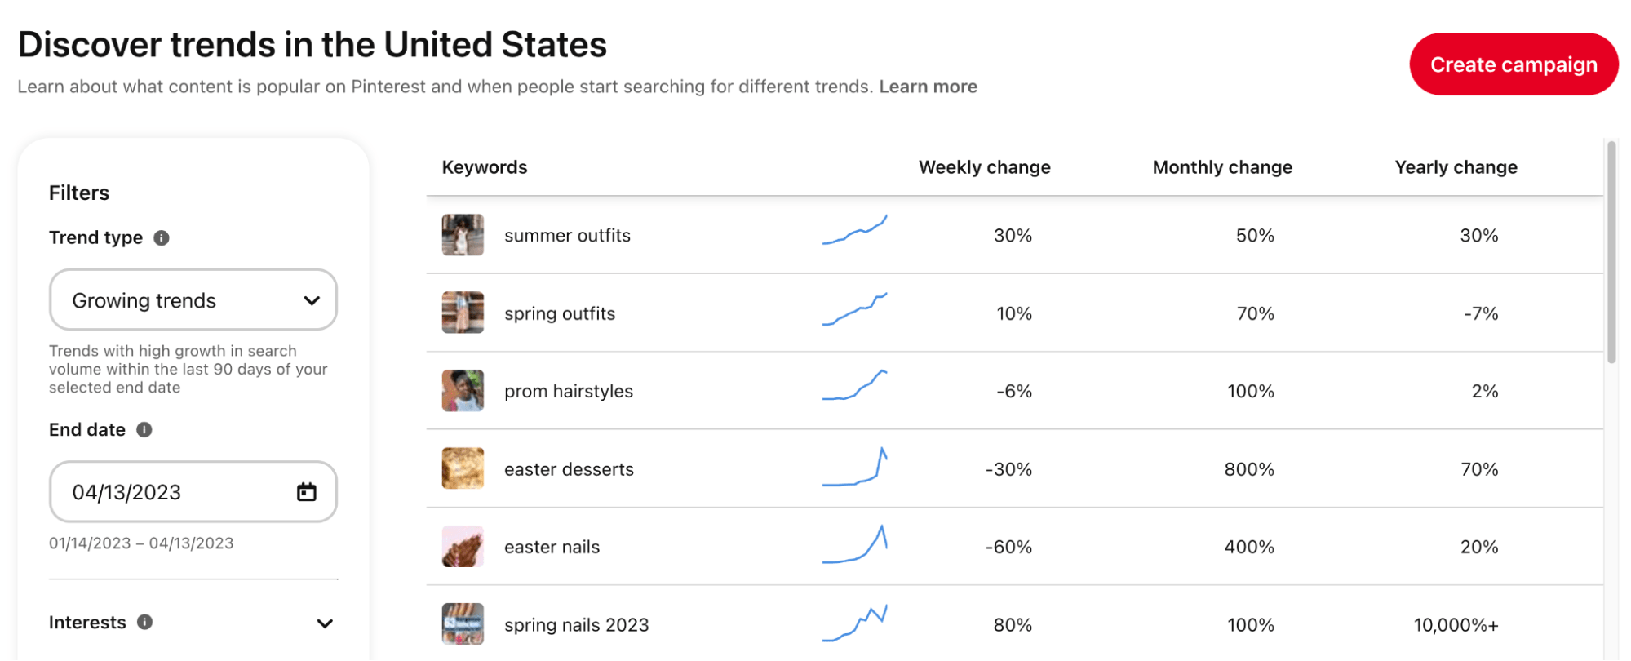Image resolution: width=1631 pixels, height=661 pixels.
Task: Click the info icon next to End date
Action: (x=144, y=430)
